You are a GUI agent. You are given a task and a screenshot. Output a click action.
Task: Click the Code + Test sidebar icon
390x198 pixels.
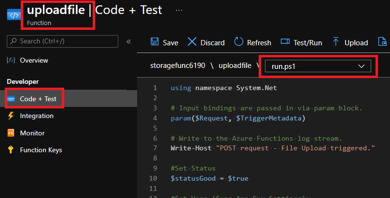tap(11, 99)
